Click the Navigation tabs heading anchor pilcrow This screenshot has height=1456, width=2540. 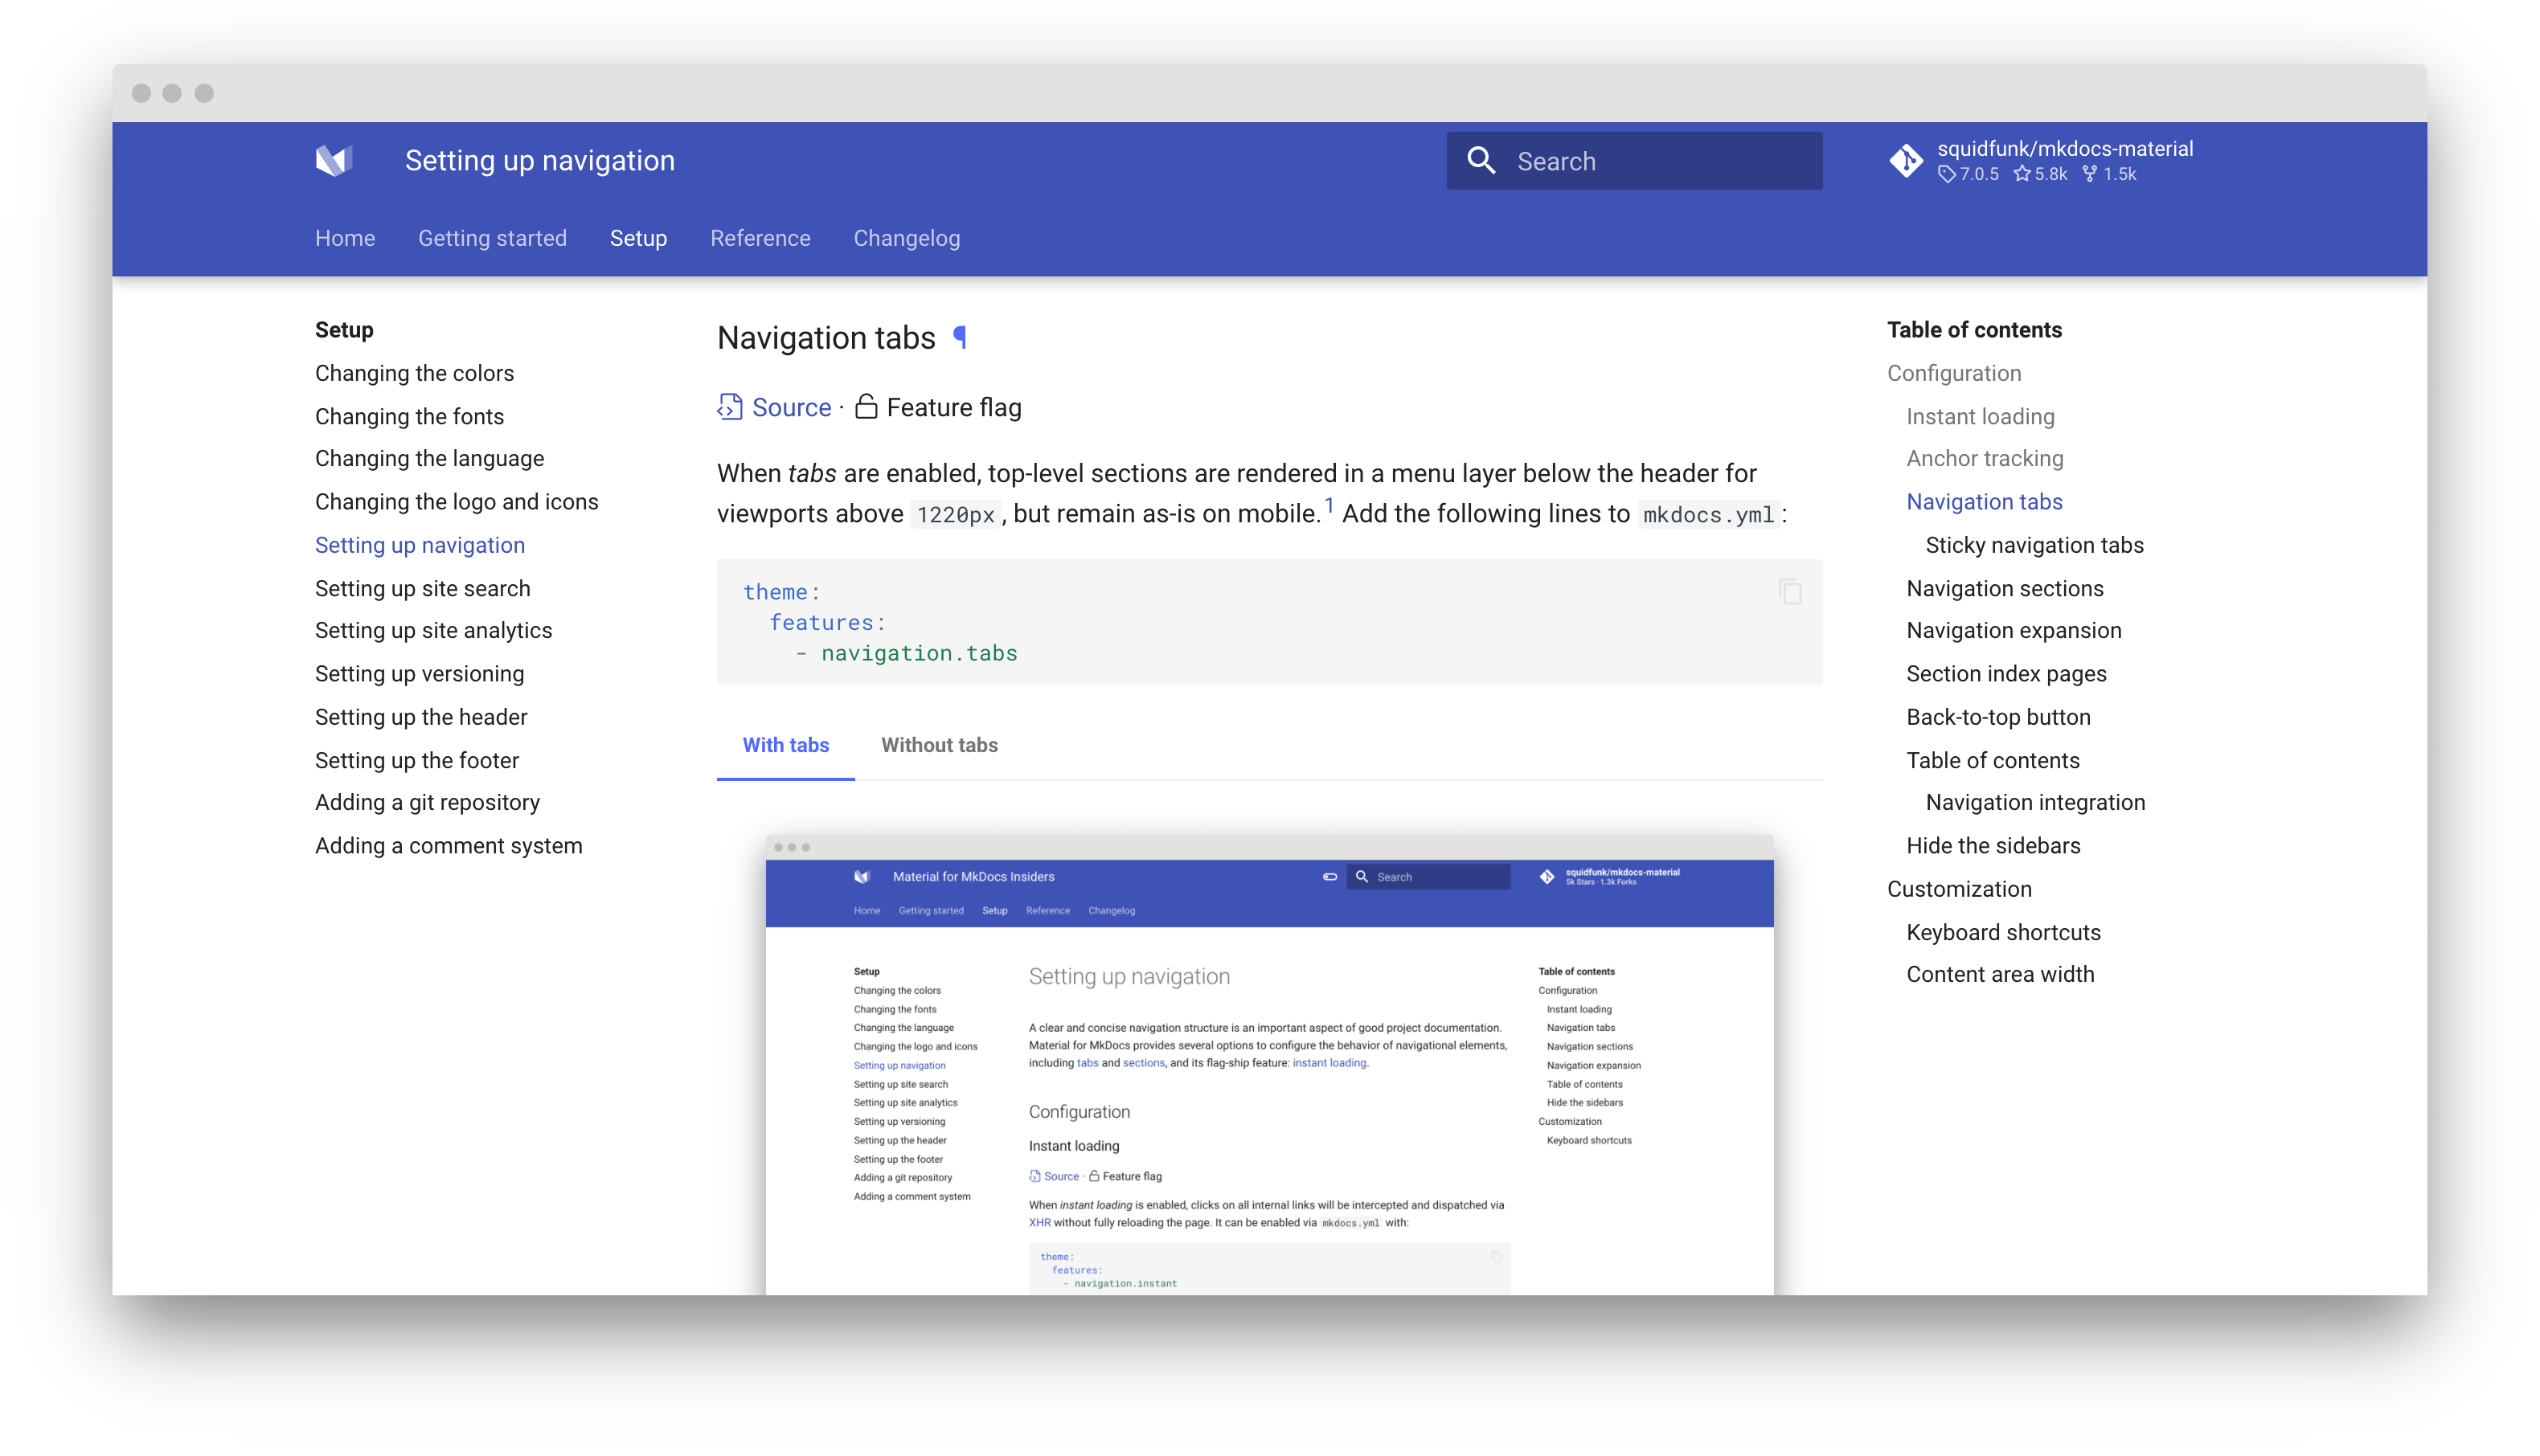[959, 338]
